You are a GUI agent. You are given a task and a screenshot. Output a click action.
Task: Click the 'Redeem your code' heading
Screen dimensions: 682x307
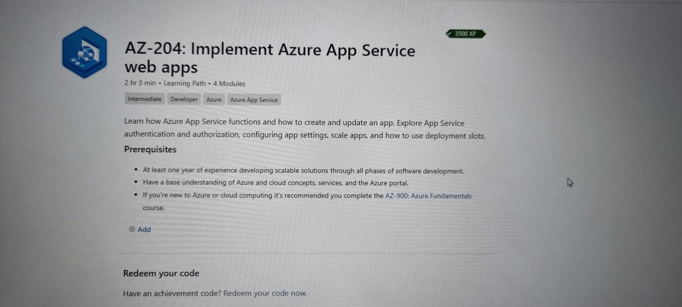click(x=161, y=273)
